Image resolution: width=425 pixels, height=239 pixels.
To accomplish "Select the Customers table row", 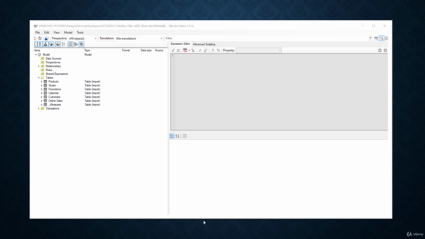I will point(54,97).
